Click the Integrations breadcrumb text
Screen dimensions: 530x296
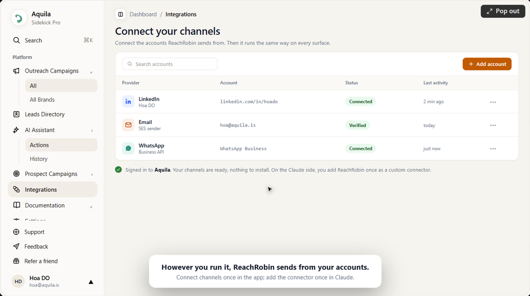(x=181, y=14)
